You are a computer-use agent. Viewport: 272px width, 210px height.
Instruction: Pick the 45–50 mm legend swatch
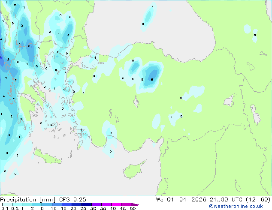coord(126,204)
